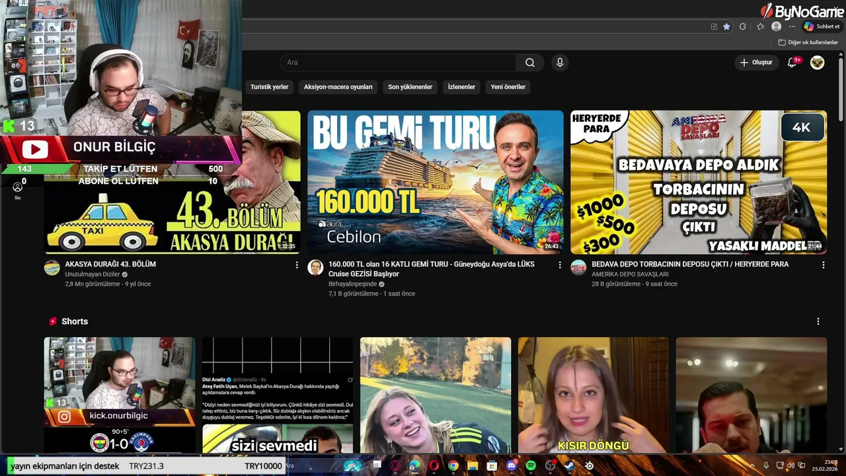Open the red Opera browser taskbar icon

[x=434, y=466]
